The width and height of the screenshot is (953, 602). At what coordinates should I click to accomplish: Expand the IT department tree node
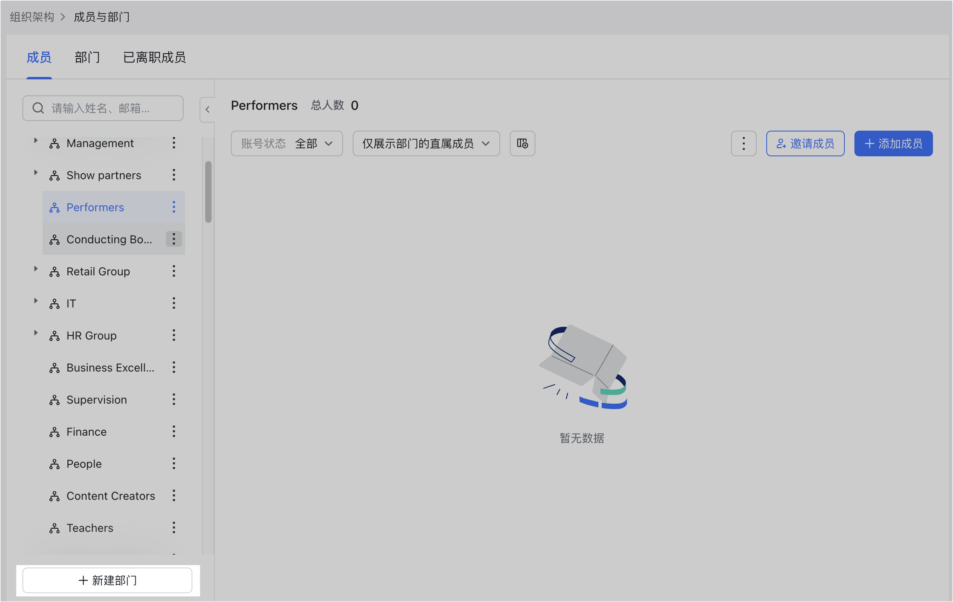[x=36, y=301]
